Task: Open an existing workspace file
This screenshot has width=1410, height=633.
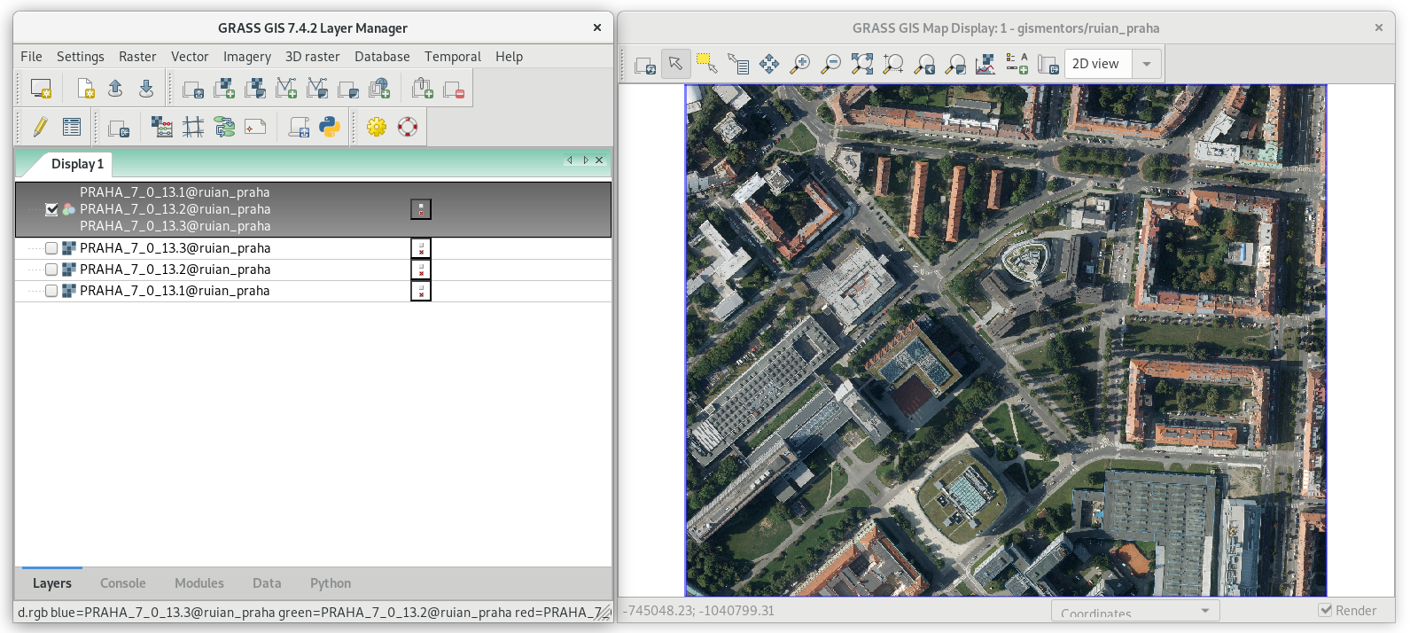Action: point(115,89)
